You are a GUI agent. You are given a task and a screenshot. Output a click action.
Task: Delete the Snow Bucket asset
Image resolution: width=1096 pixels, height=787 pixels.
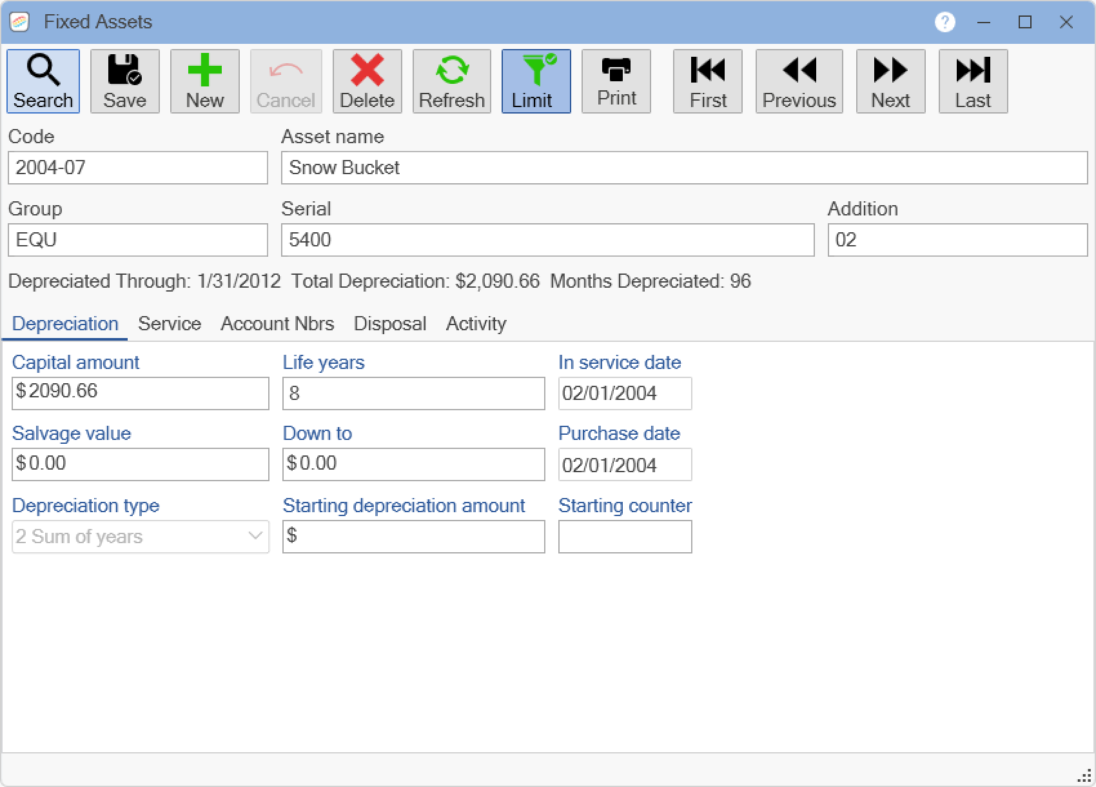click(x=366, y=81)
